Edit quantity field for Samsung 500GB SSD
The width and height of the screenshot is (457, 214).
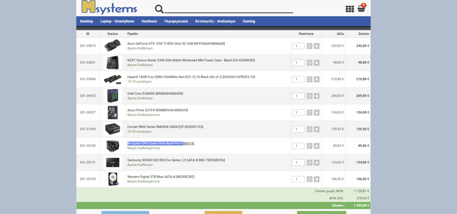tap(298, 162)
